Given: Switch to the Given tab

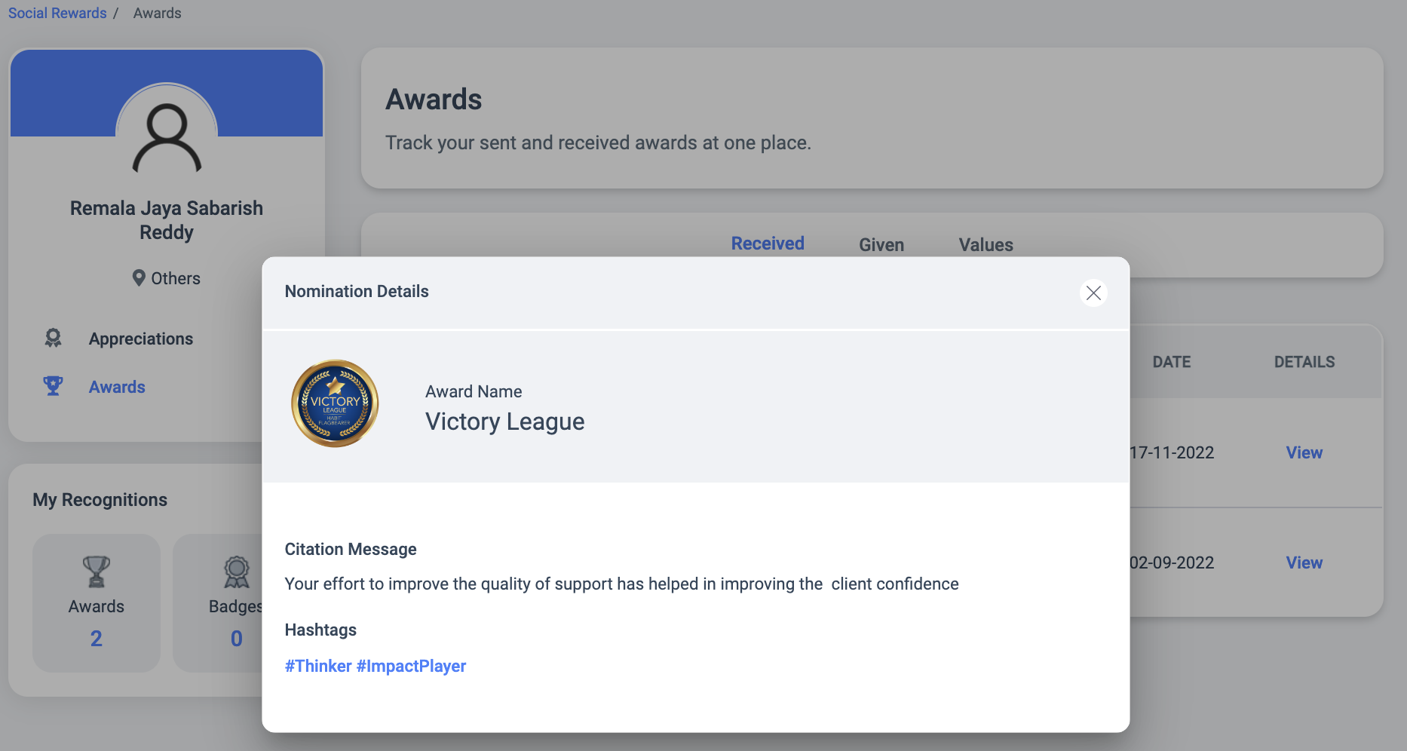Looking at the screenshot, I should 881,245.
